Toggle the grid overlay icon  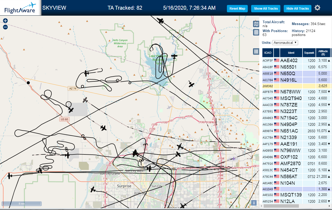pyautogui.click(x=256, y=32)
